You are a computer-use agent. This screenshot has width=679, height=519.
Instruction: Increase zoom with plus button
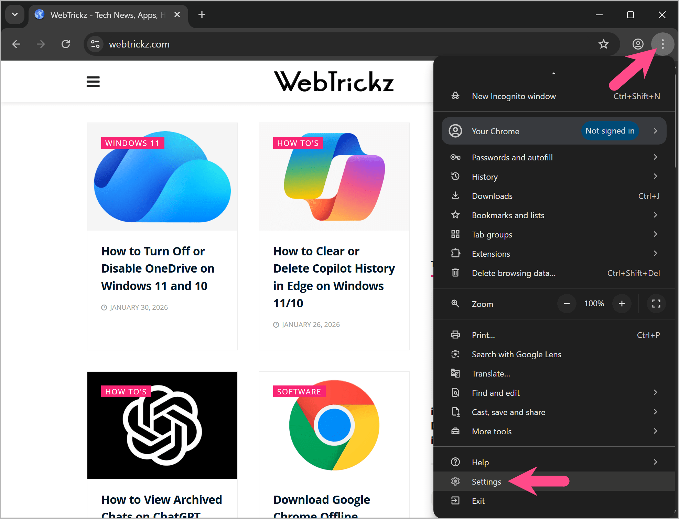click(x=622, y=304)
